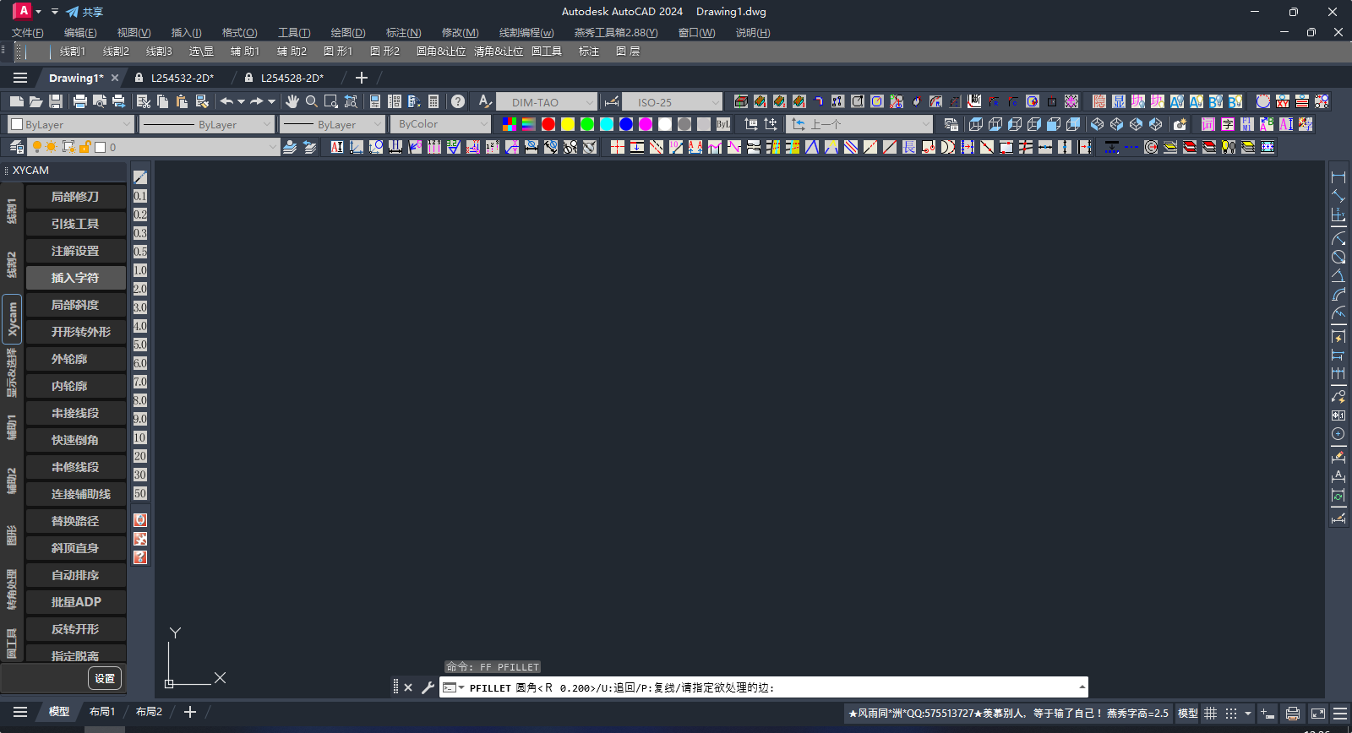The height and width of the screenshot is (733, 1352).
Task: Open the 燕秀工具箱2.88(Y) menu
Action: [616, 33]
